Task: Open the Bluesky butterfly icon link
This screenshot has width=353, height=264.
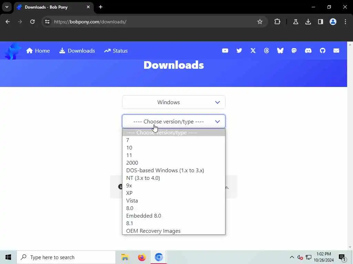Action: pos(280,51)
